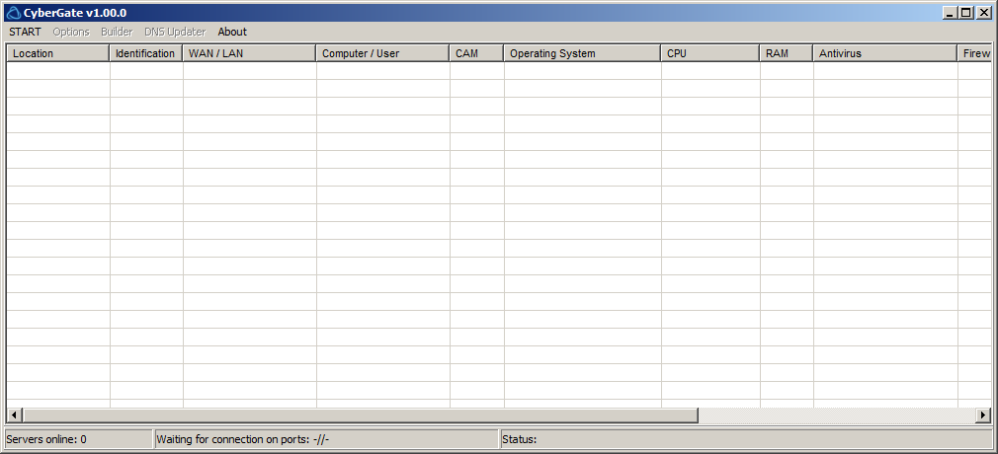Minimize the CyberGate window

click(951, 13)
